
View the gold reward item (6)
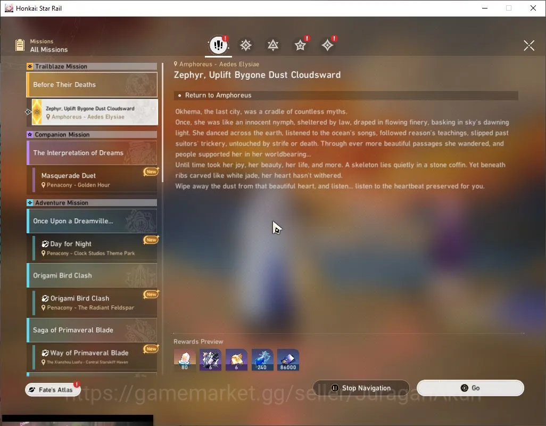coord(236,359)
